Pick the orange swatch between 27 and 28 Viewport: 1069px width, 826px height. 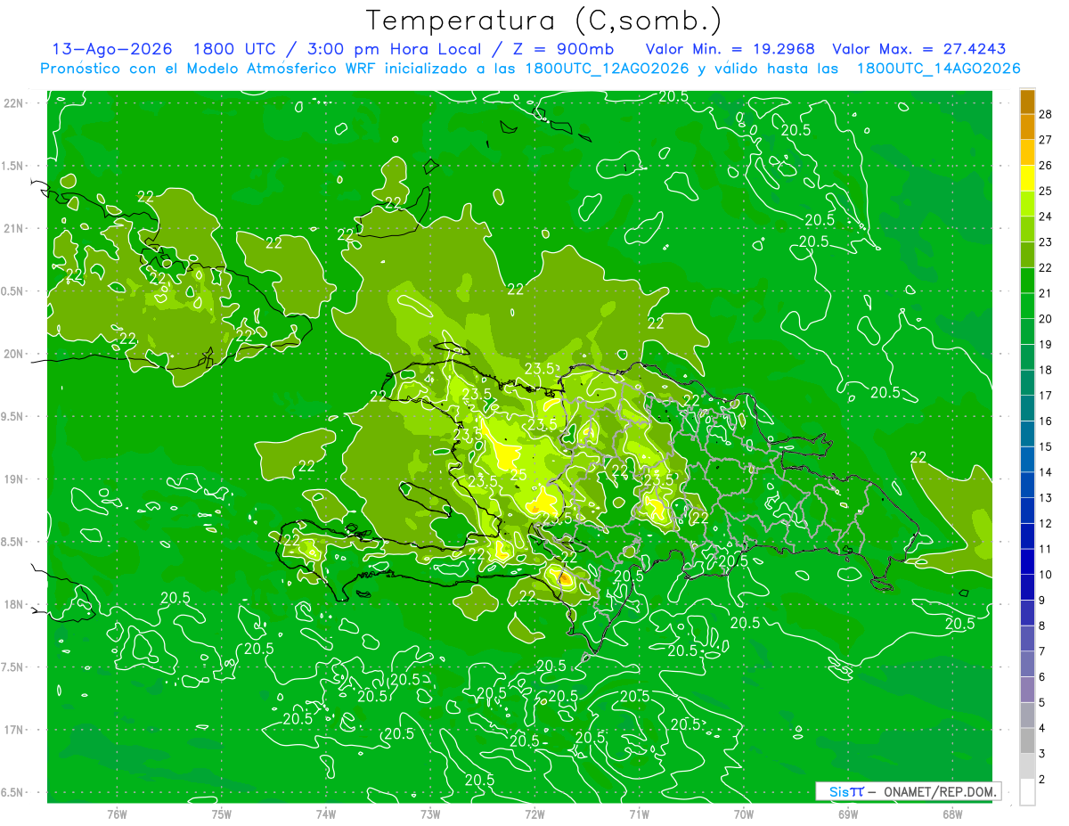pyautogui.click(x=1027, y=127)
